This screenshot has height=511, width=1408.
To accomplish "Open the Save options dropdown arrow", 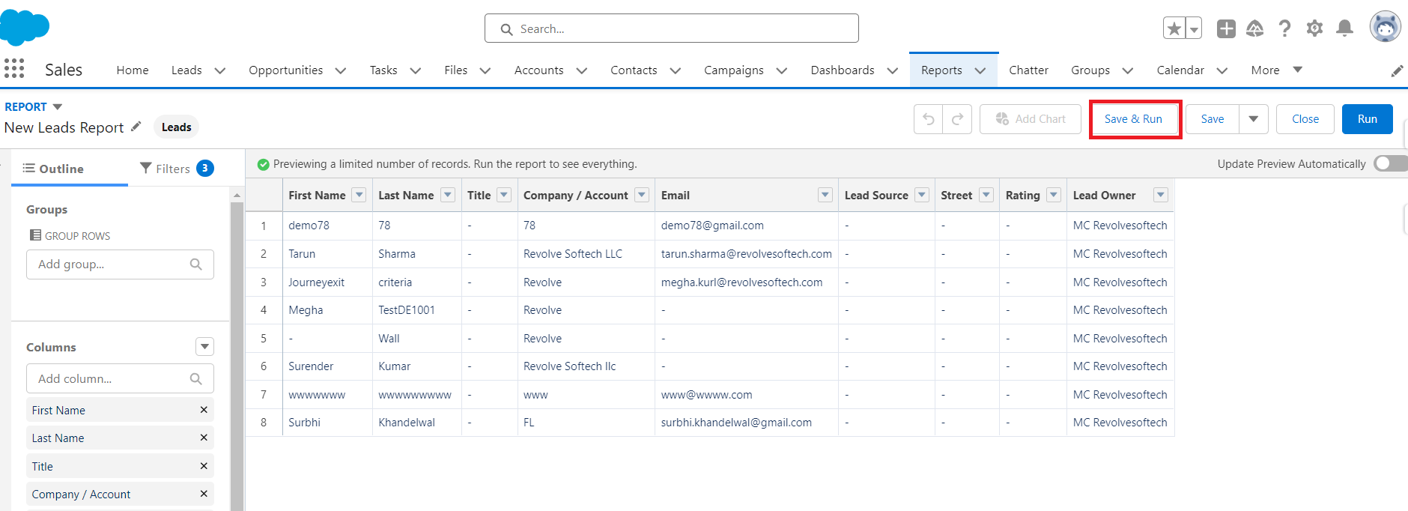I will pyautogui.click(x=1254, y=119).
